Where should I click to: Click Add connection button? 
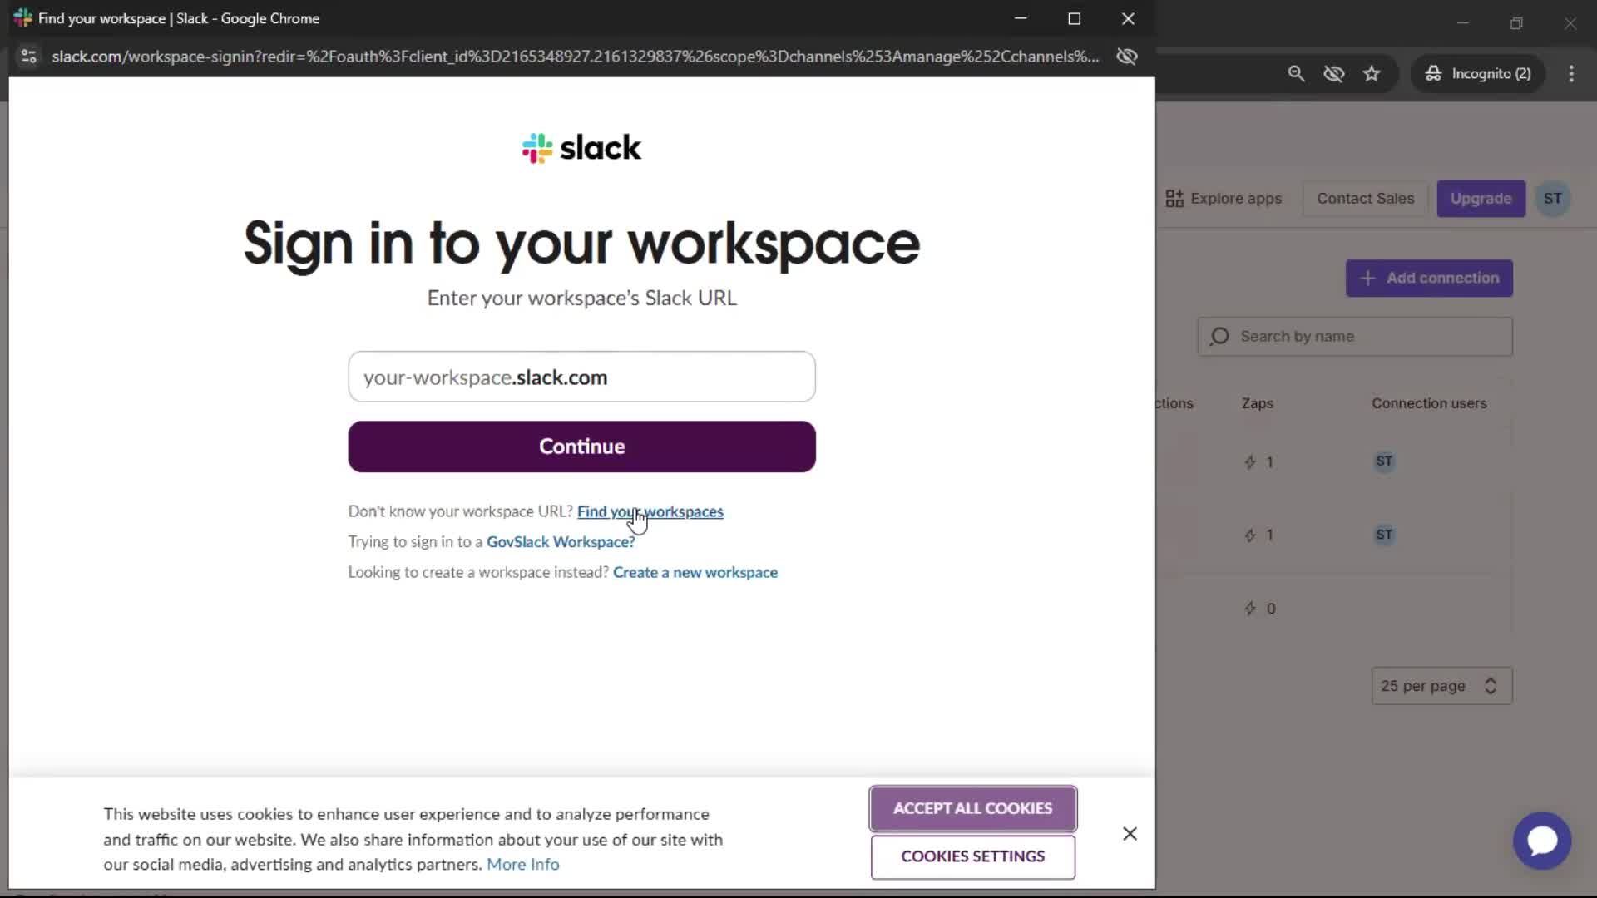pos(1429,278)
